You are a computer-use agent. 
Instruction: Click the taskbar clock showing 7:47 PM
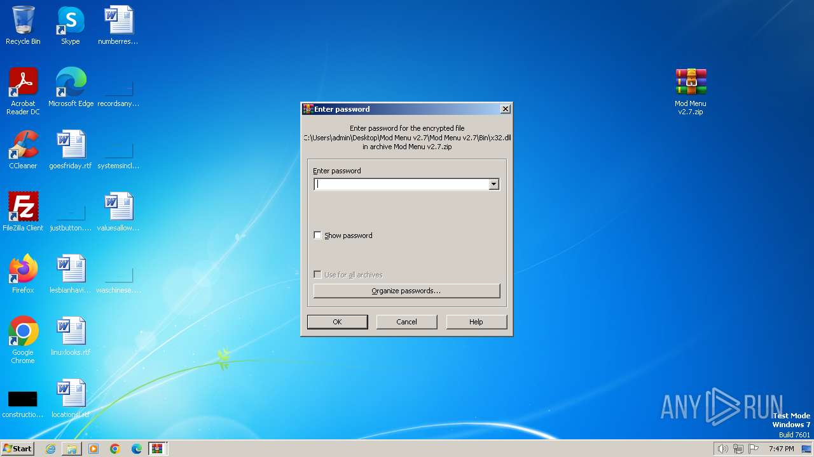point(781,449)
